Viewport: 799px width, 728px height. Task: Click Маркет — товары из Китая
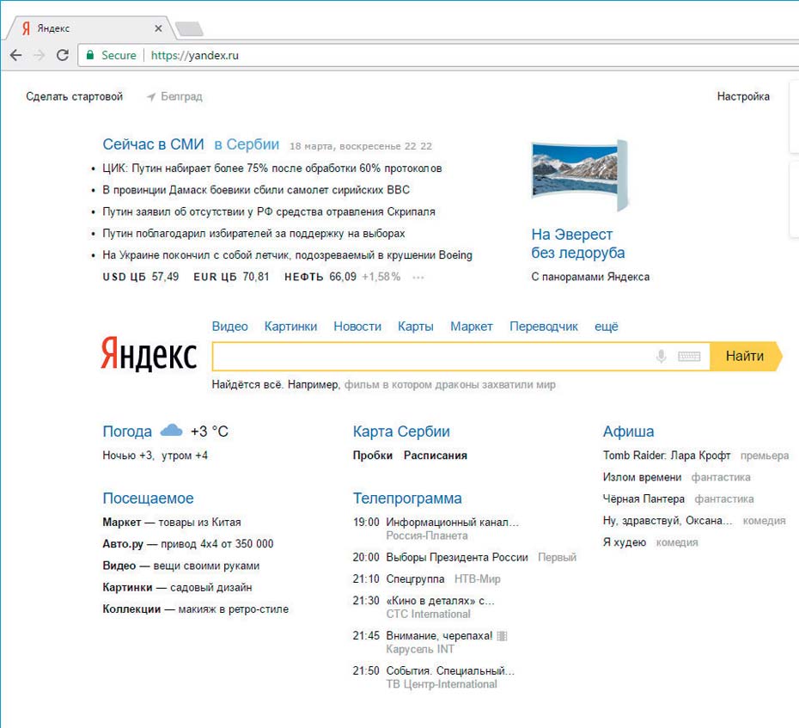[172, 522]
